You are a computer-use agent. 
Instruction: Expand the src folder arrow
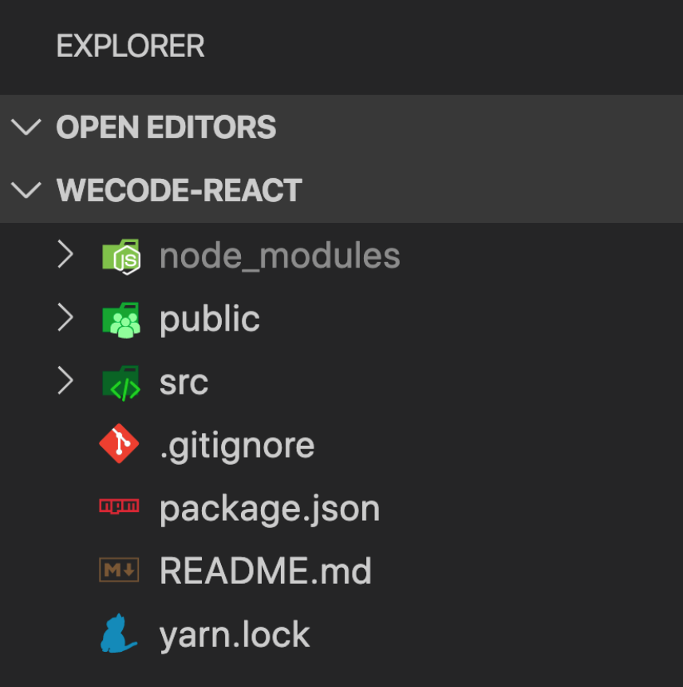(x=65, y=381)
